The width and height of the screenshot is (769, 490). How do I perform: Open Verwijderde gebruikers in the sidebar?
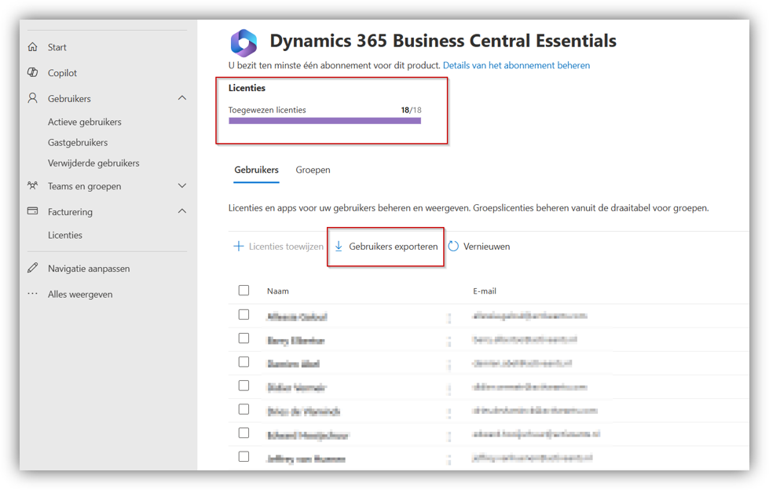click(93, 163)
